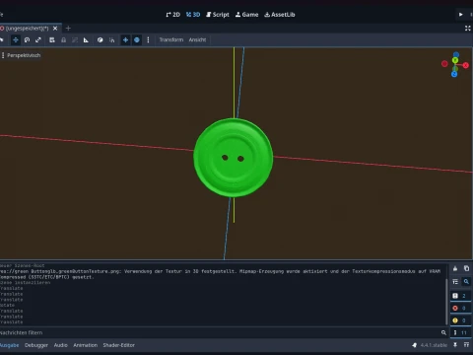Image resolution: width=473 pixels, height=355 pixels.
Task: Click the red X axis gizmo handle
Action: click(466, 65)
